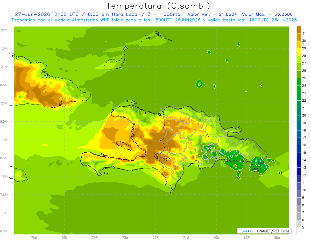Click the "74W" longitude label
Viewport: 311px width, 241px height.
coord(95,238)
